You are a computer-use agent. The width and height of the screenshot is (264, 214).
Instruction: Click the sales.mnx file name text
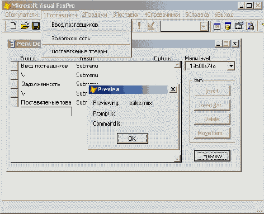pyautogui.click(x=140, y=103)
